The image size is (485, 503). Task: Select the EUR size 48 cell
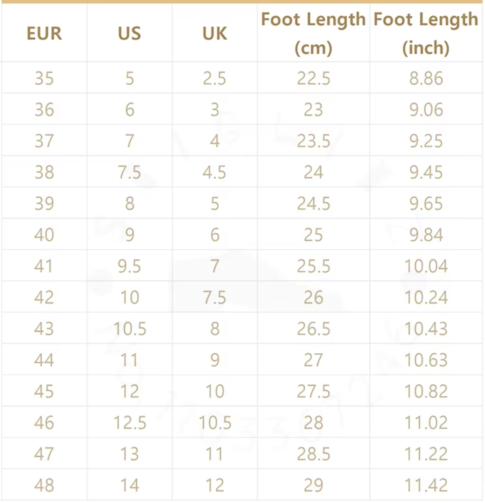[44, 485]
